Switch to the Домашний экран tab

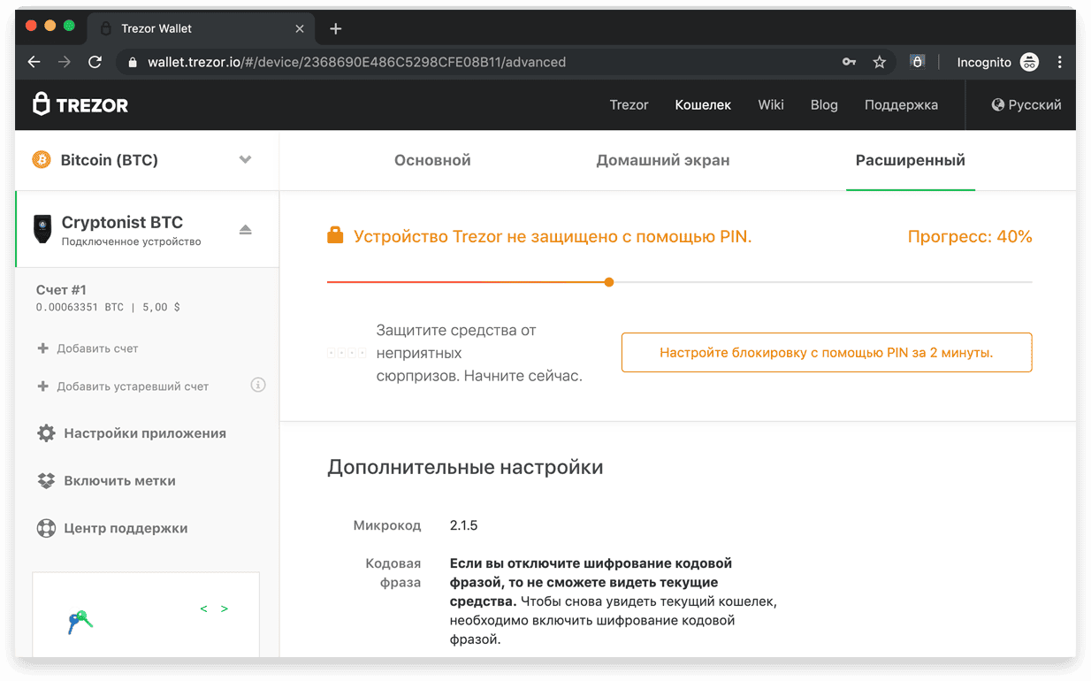click(x=663, y=160)
